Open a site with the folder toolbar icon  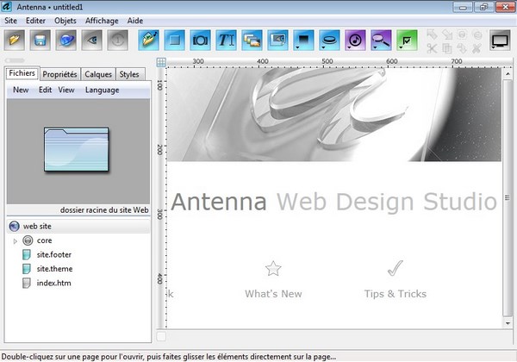click(15, 41)
